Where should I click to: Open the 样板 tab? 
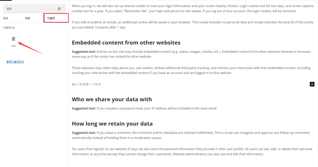click(x=28, y=18)
